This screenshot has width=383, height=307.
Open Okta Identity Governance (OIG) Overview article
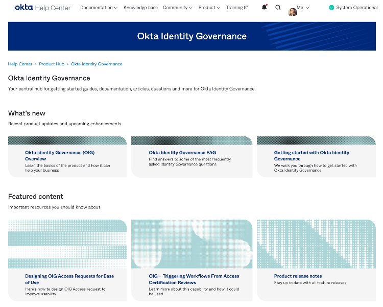tap(60, 155)
